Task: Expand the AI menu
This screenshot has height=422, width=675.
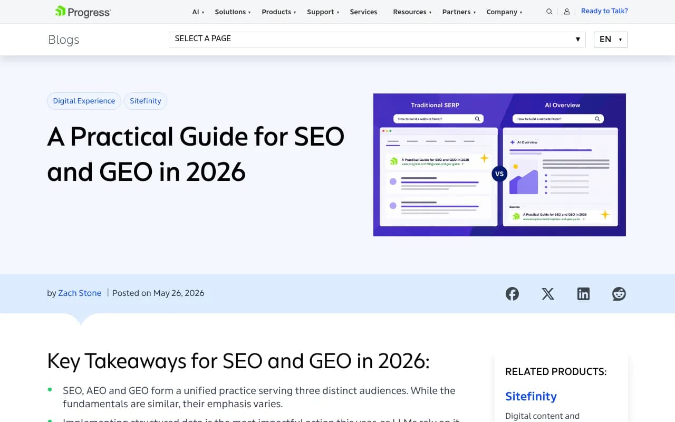Action: [x=198, y=12]
